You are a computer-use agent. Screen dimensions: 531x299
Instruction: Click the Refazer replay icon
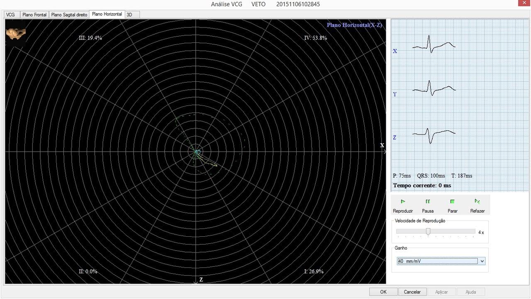pyautogui.click(x=477, y=202)
